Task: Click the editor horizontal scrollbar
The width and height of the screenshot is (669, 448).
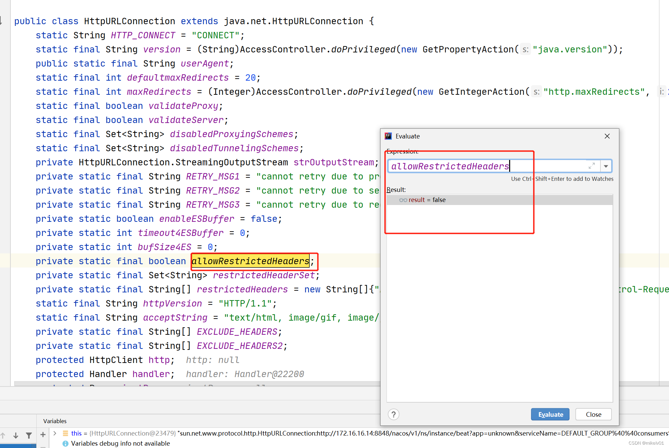Action: (x=196, y=383)
